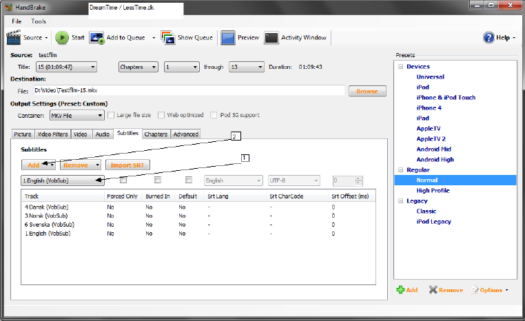Select the Android High preset

[x=435, y=160]
